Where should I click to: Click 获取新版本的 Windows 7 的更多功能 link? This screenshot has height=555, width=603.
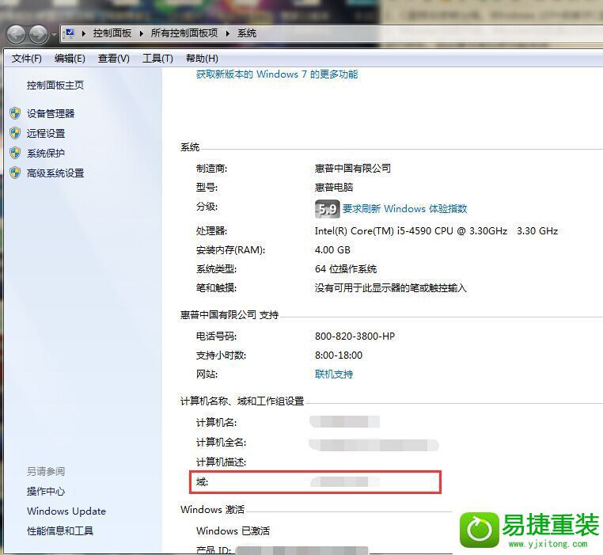pyautogui.click(x=277, y=74)
